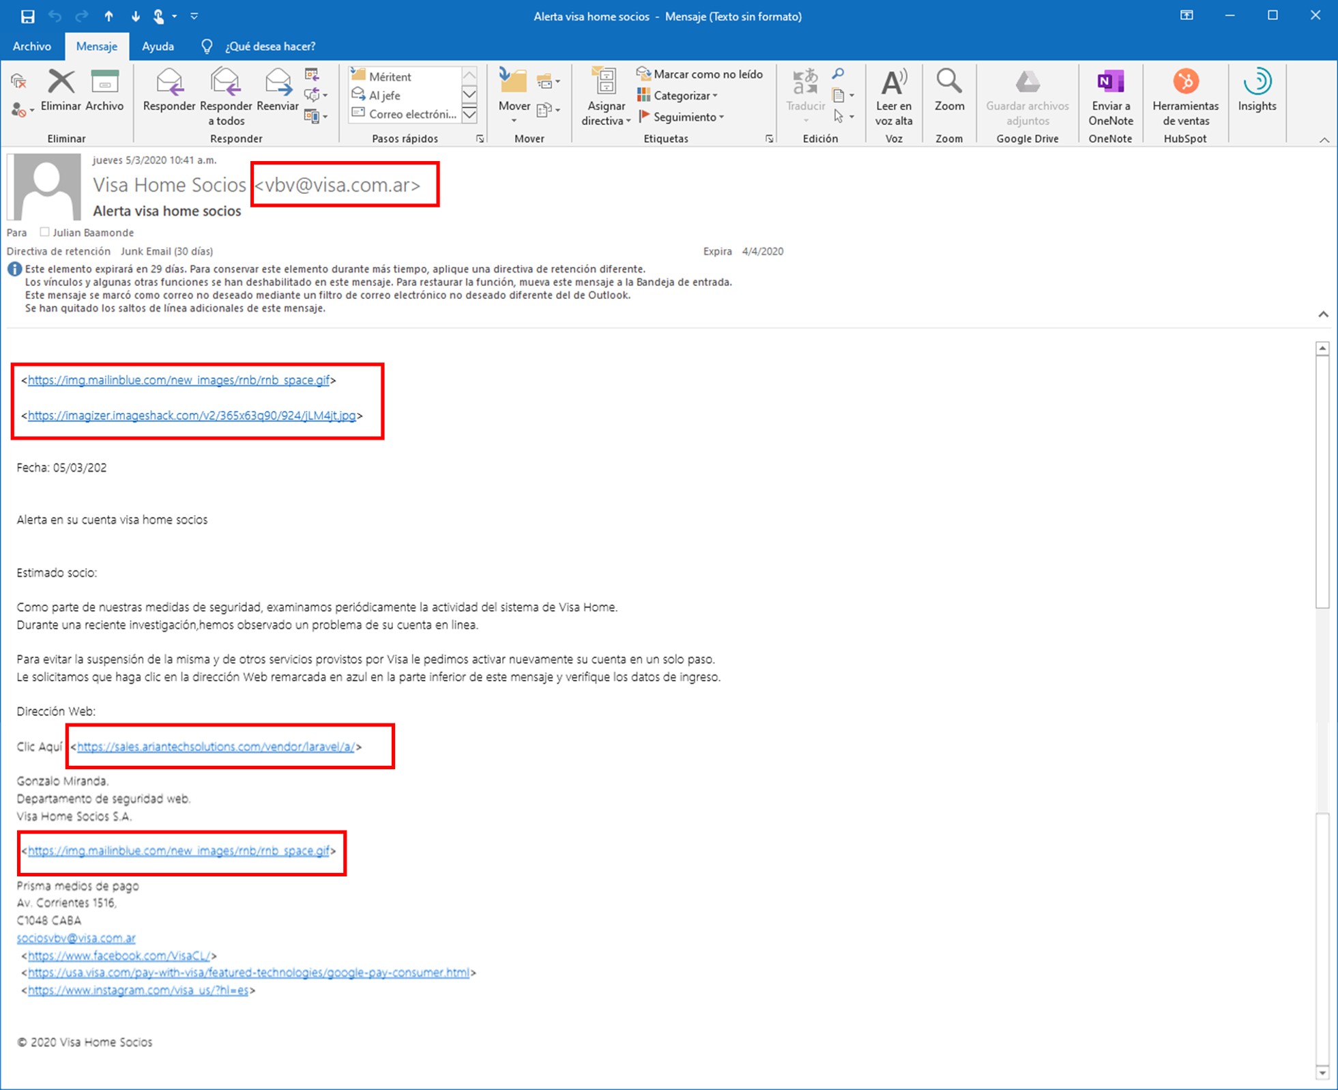Click the vertical scrollbar thumb
Screen dimensions: 1338x1090
[x=1322, y=481]
